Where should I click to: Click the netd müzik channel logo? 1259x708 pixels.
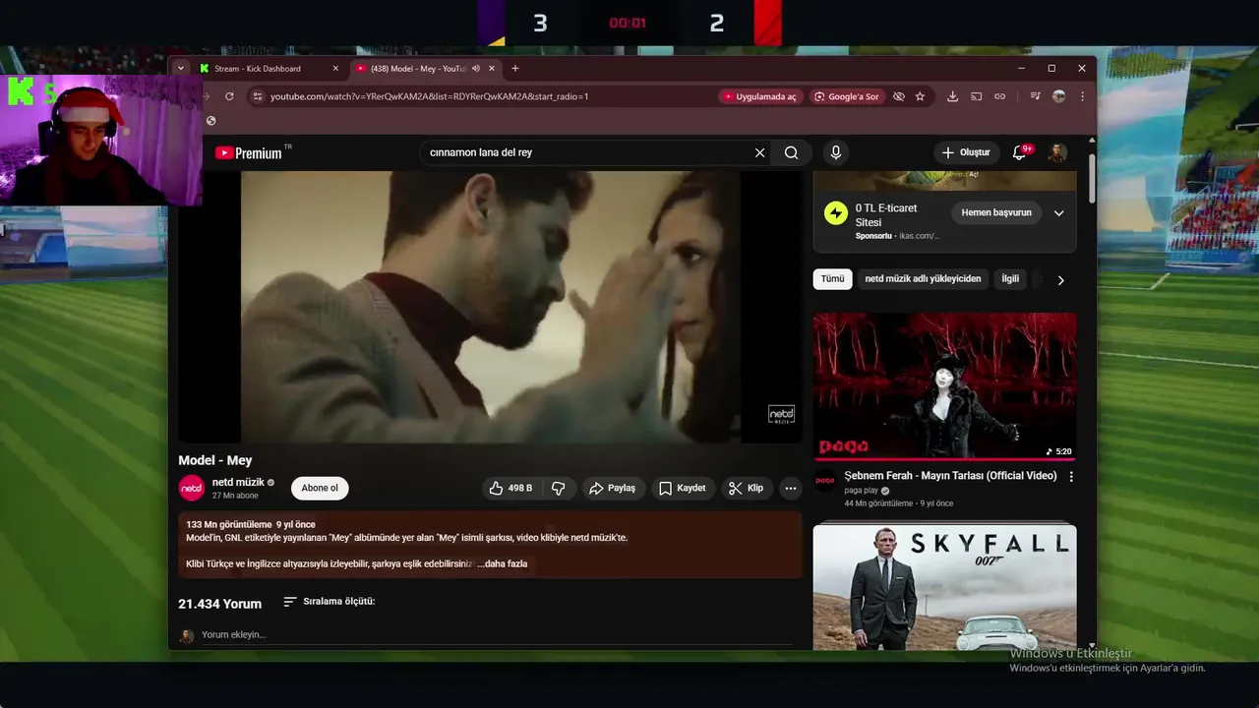coord(191,488)
